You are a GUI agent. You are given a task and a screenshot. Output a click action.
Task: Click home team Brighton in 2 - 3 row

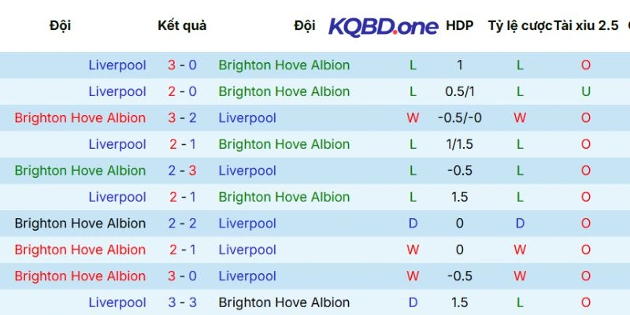coord(80,171)
